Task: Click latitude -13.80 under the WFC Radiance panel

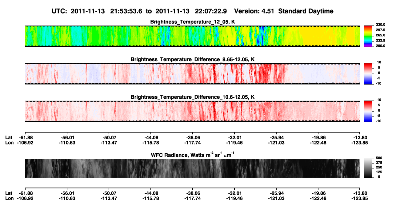Action: tap(360, 194)
